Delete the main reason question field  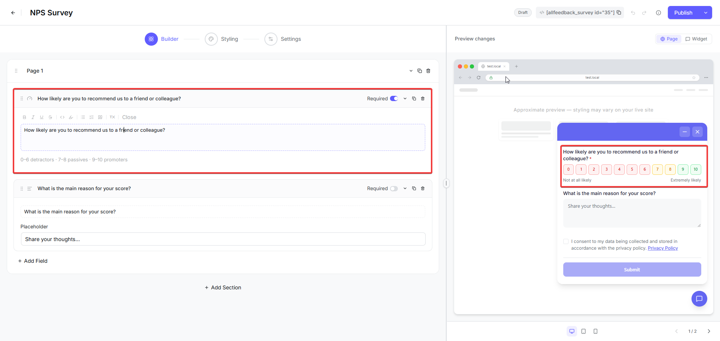[423, 188]
